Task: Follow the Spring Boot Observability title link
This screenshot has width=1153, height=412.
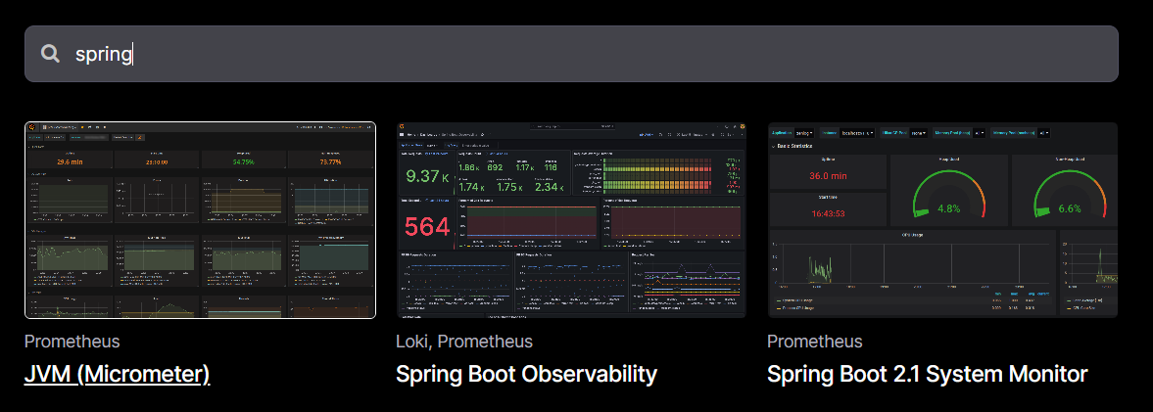Action: tap(526, 374)
